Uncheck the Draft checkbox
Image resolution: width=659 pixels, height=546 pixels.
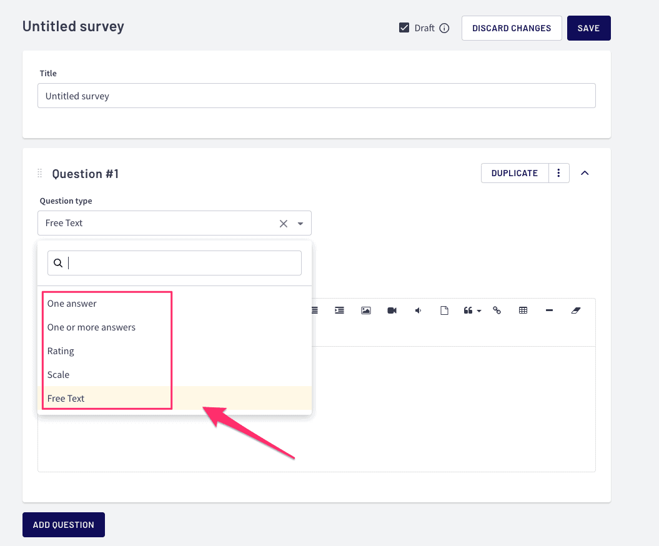[404, 28]
